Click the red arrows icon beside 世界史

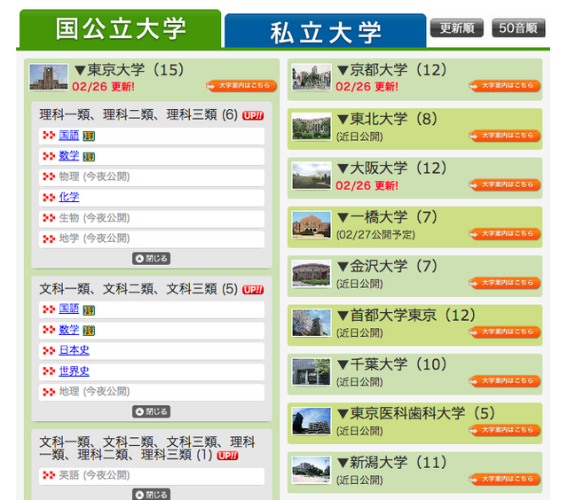[x=49, y=371]
